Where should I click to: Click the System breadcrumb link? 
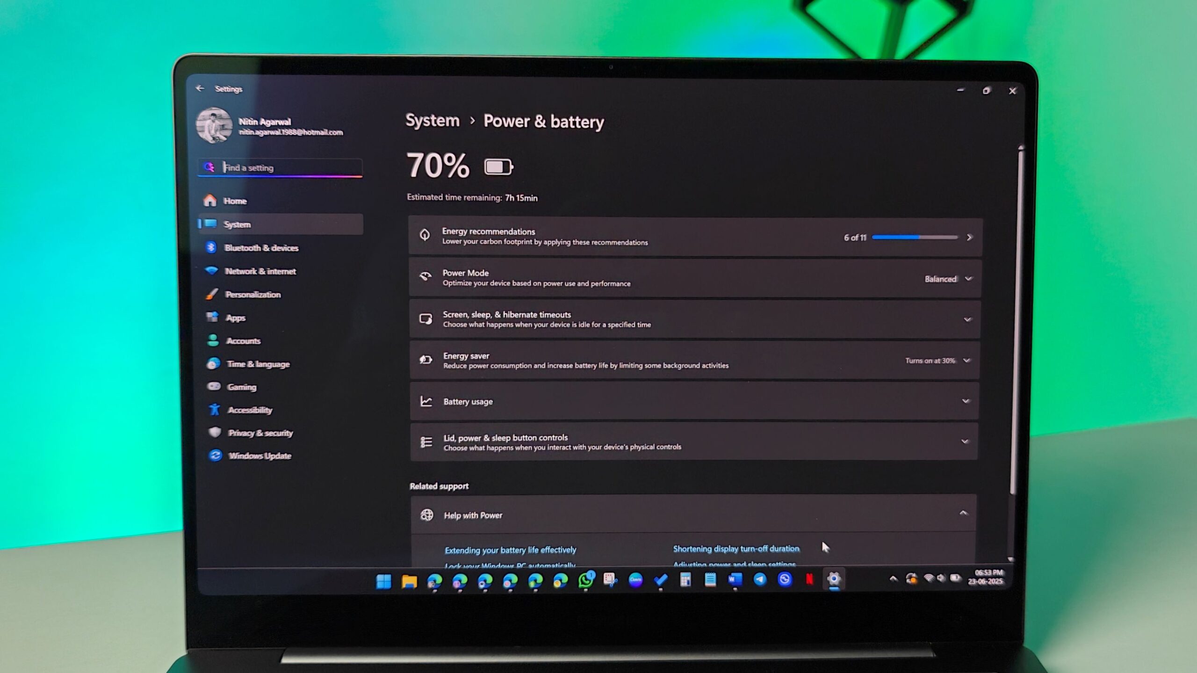[433, 120]
